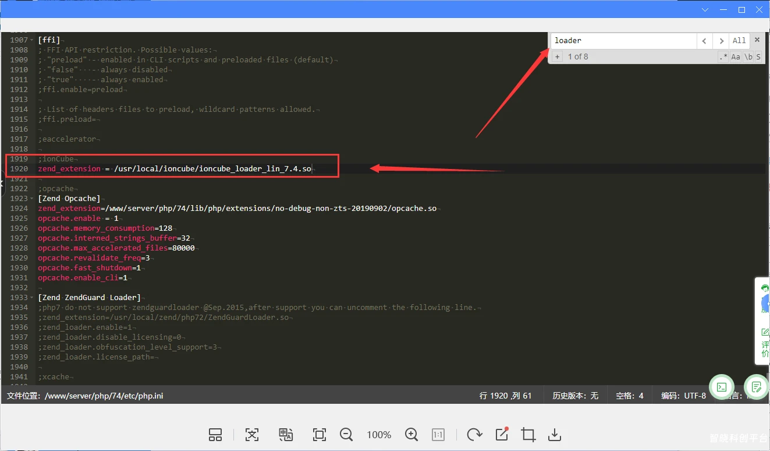Open the edit/annotate image tool
The width and height of the screenshot is (770, 451).
pos(502,434)
